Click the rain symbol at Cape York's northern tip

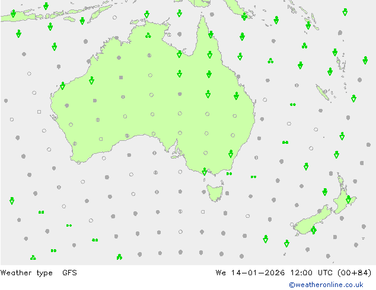(211, 34)
